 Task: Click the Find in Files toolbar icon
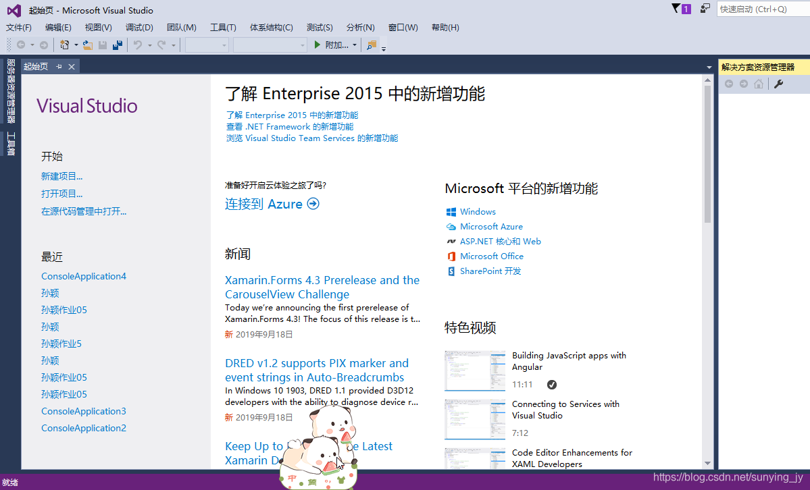372,45
